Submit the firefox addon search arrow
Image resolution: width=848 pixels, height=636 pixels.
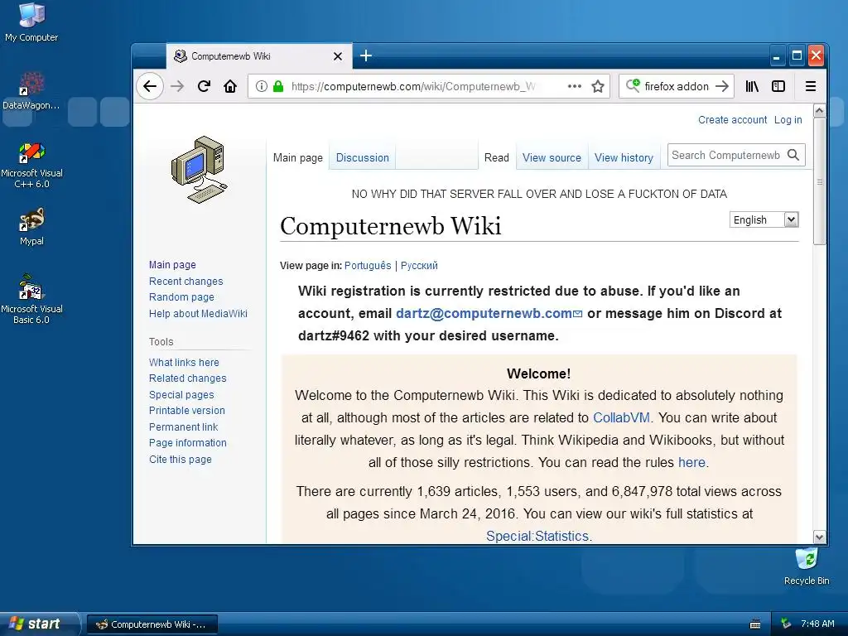tap(722, 86)
